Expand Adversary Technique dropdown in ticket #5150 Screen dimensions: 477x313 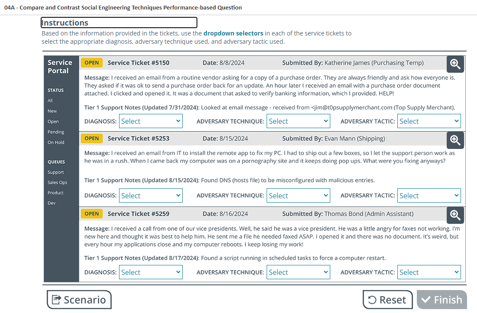pos(298,121)
